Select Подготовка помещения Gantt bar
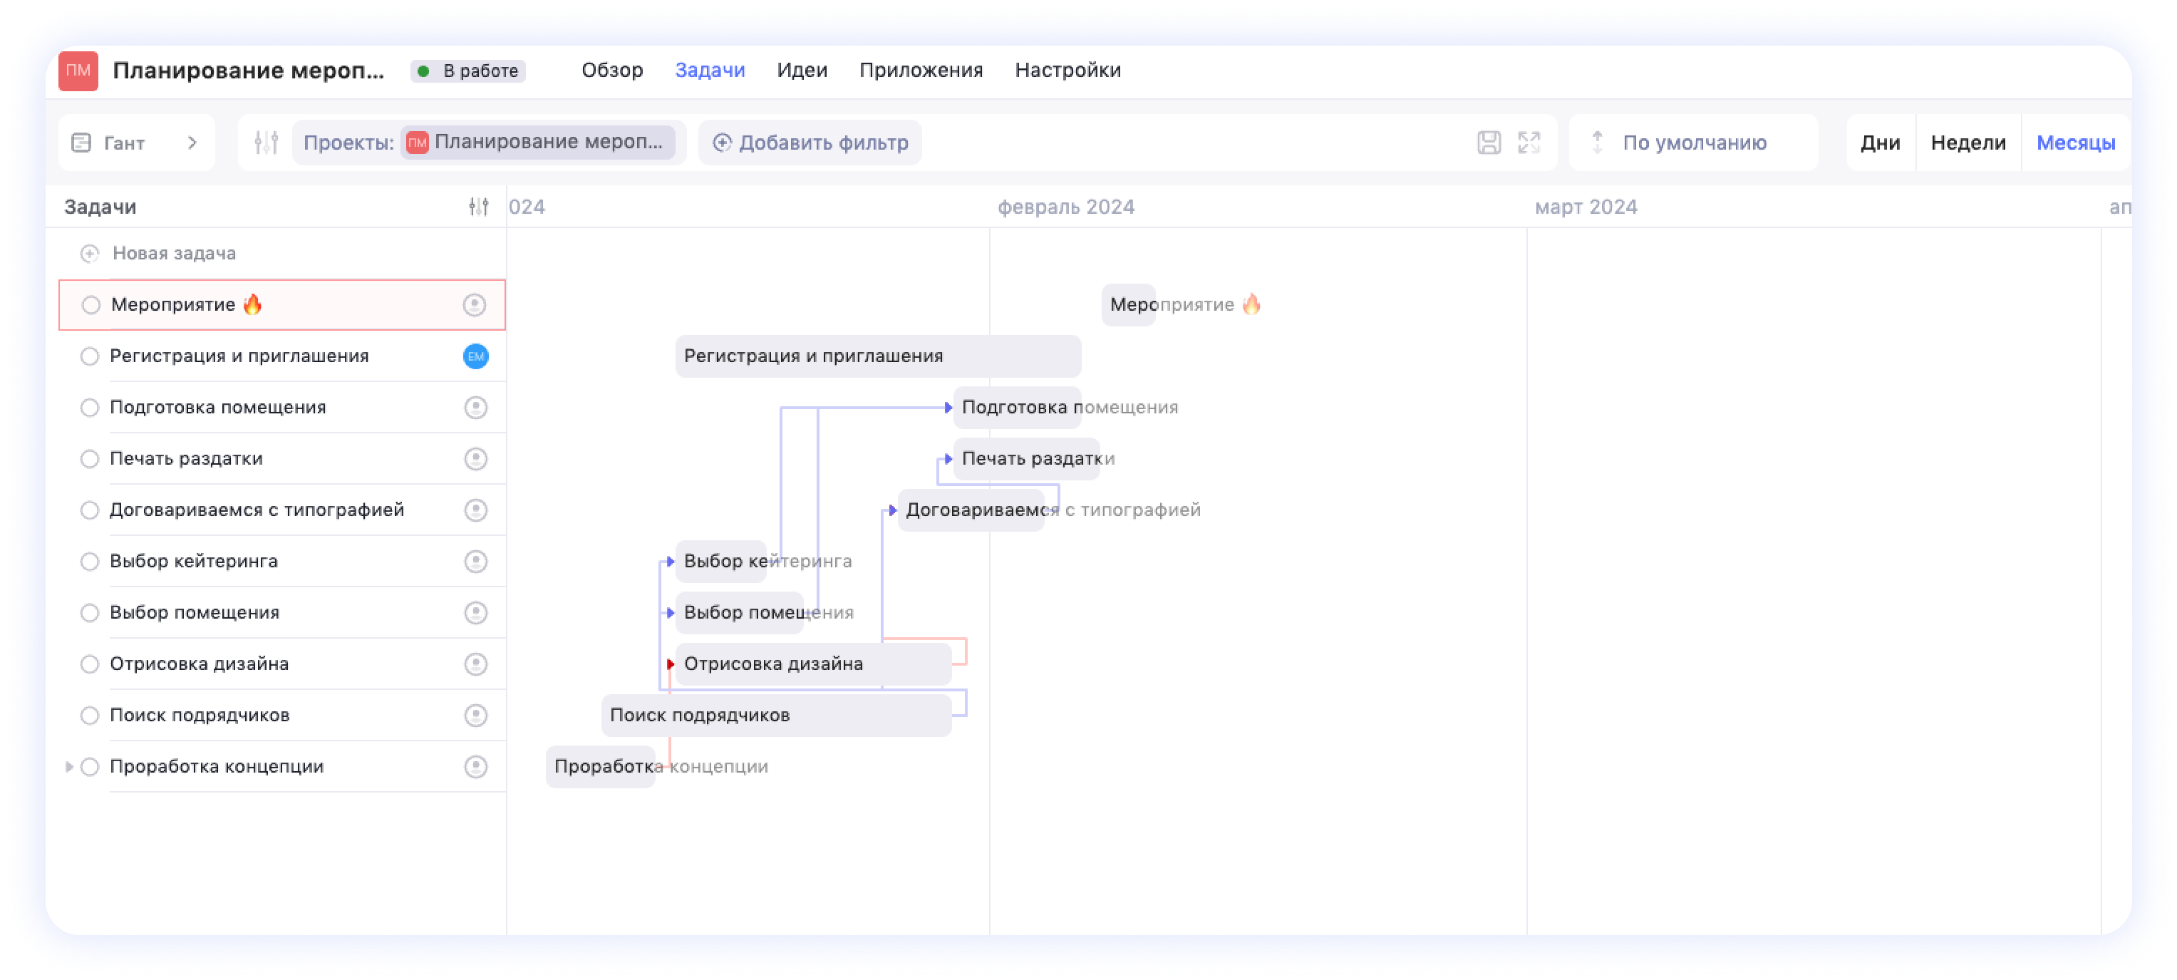The height and width of the screenshot is (980, 2177). [x=1018, y=408]
